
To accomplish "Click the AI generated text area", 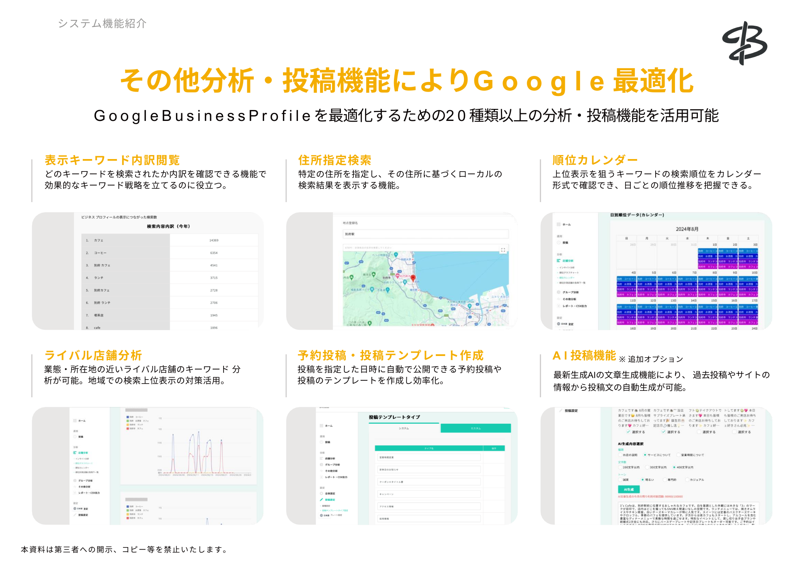I will pyautogui.click(x=688, y=514).
